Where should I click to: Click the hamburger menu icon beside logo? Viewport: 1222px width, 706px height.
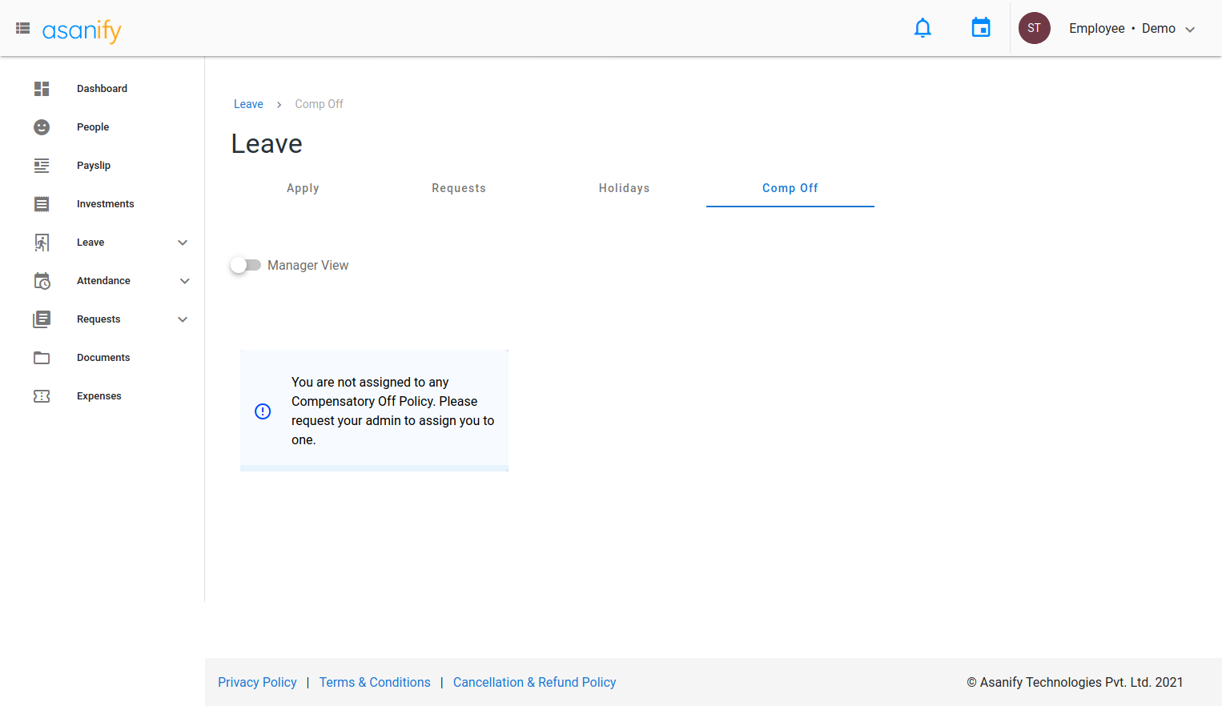pos(22,29)
